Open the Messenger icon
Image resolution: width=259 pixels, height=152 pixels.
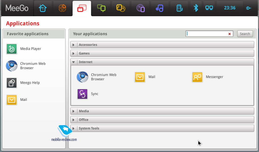(x=197, y=77)
